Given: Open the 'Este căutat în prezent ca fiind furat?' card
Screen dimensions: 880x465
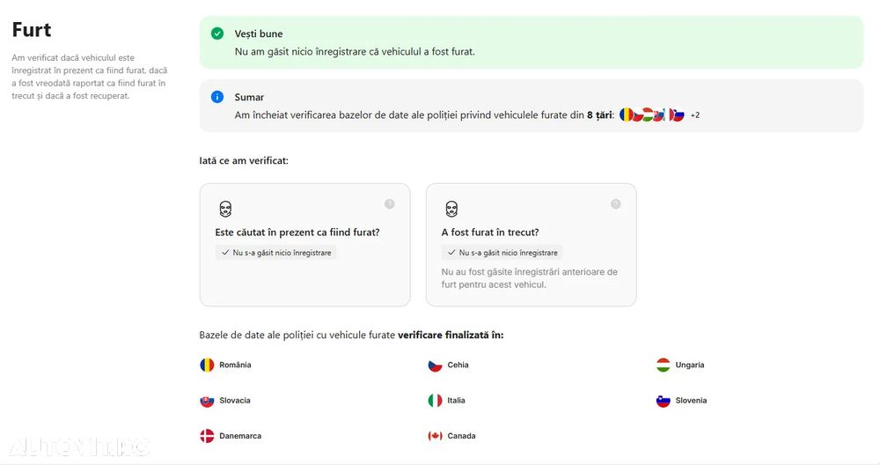Looking at the screenshot, I should click(304, 245).
